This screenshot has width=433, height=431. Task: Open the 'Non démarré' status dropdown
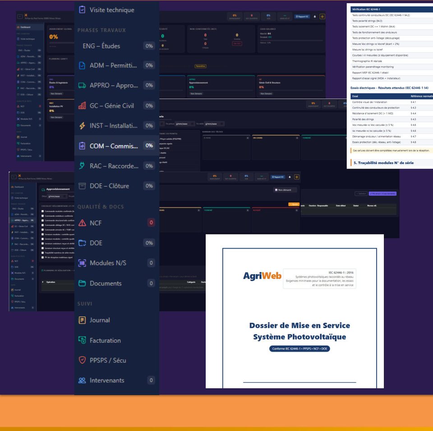coord(285,190)
